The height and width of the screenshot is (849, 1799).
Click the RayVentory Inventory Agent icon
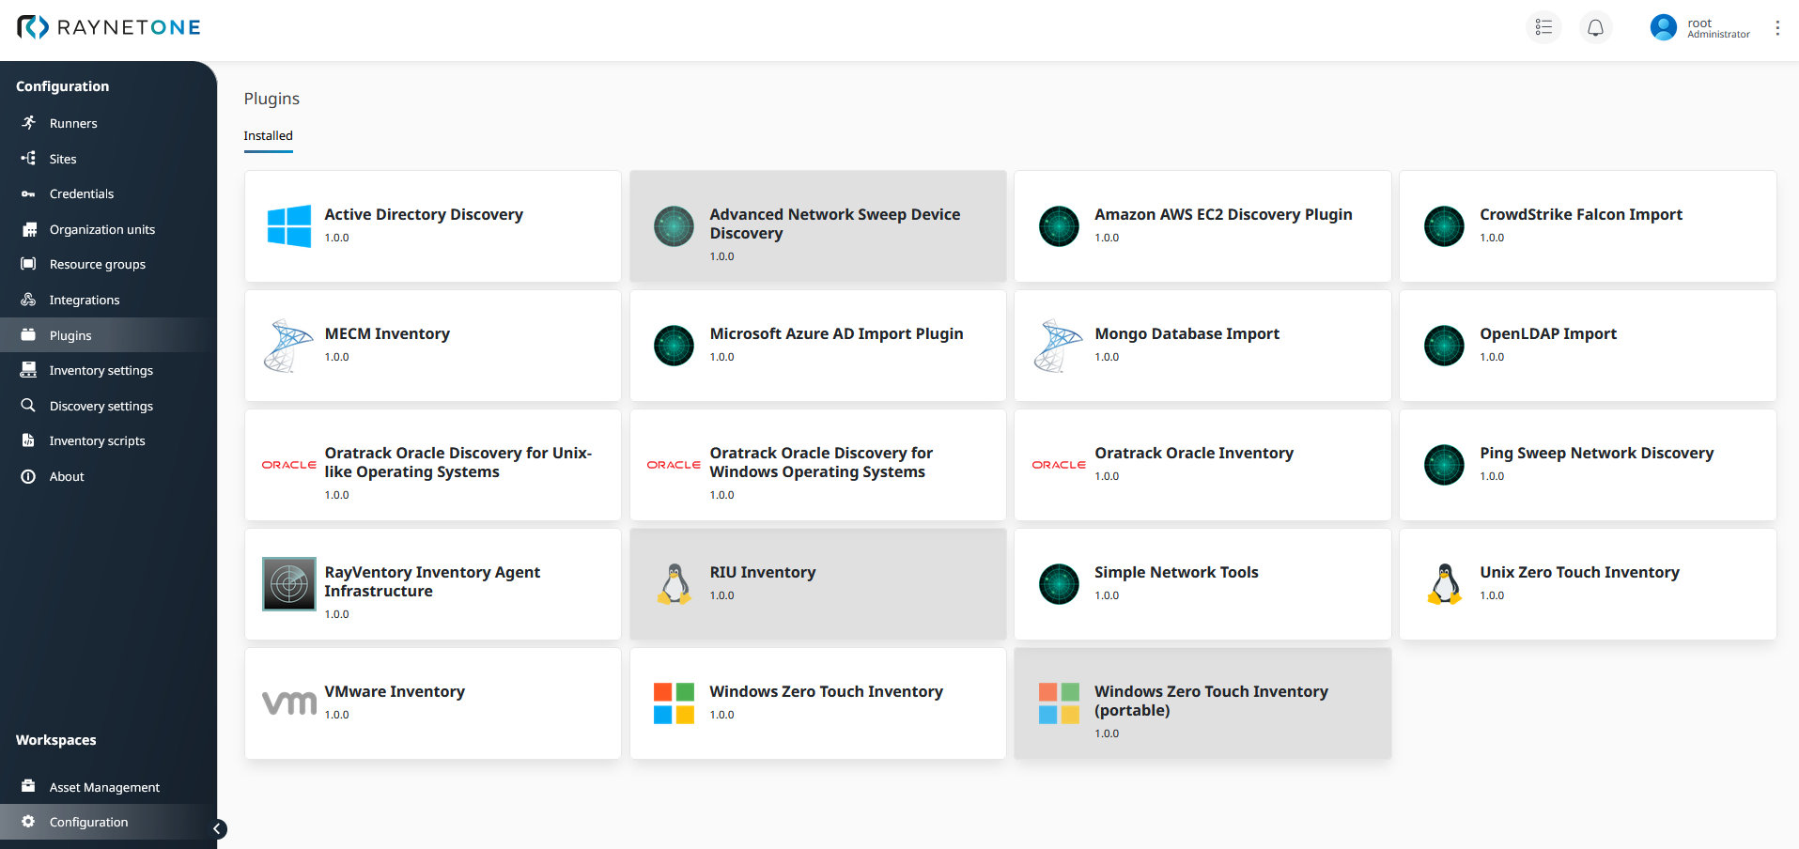(288, 584)
